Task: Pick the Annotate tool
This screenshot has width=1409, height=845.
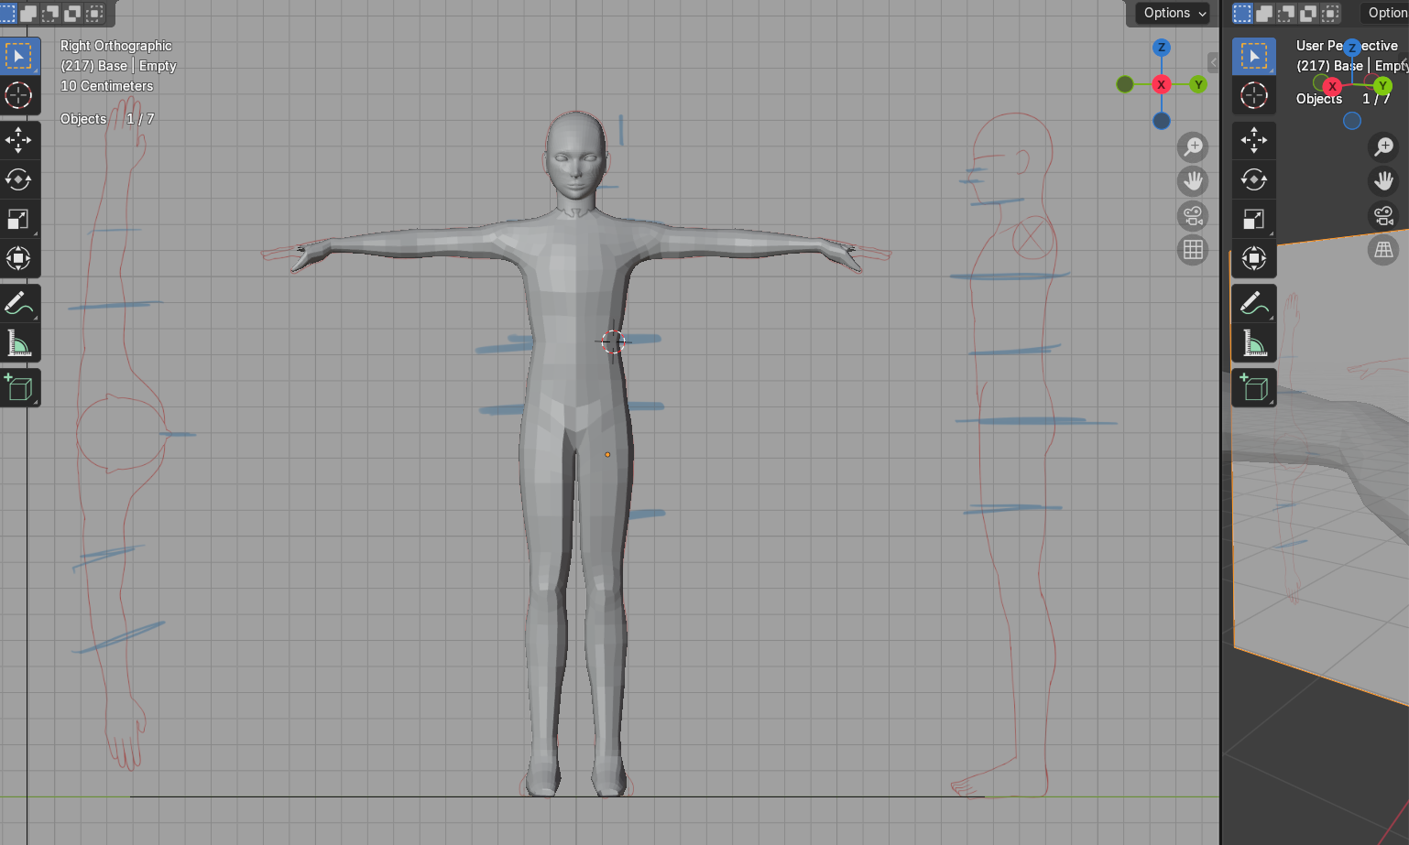Action: pos(19,303)
